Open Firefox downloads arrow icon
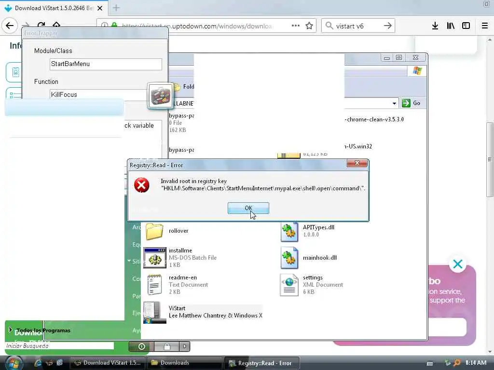The image size is (494, 370). pos(435,26)
